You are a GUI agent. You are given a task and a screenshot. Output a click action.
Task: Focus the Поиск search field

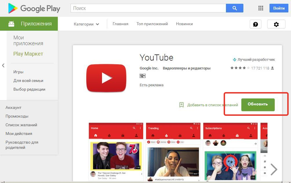click(x=148, y=8)
